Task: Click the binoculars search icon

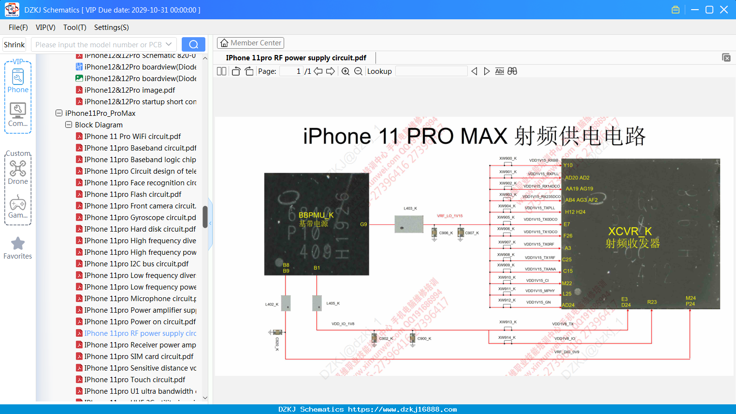Action: [x=512, y=71]
